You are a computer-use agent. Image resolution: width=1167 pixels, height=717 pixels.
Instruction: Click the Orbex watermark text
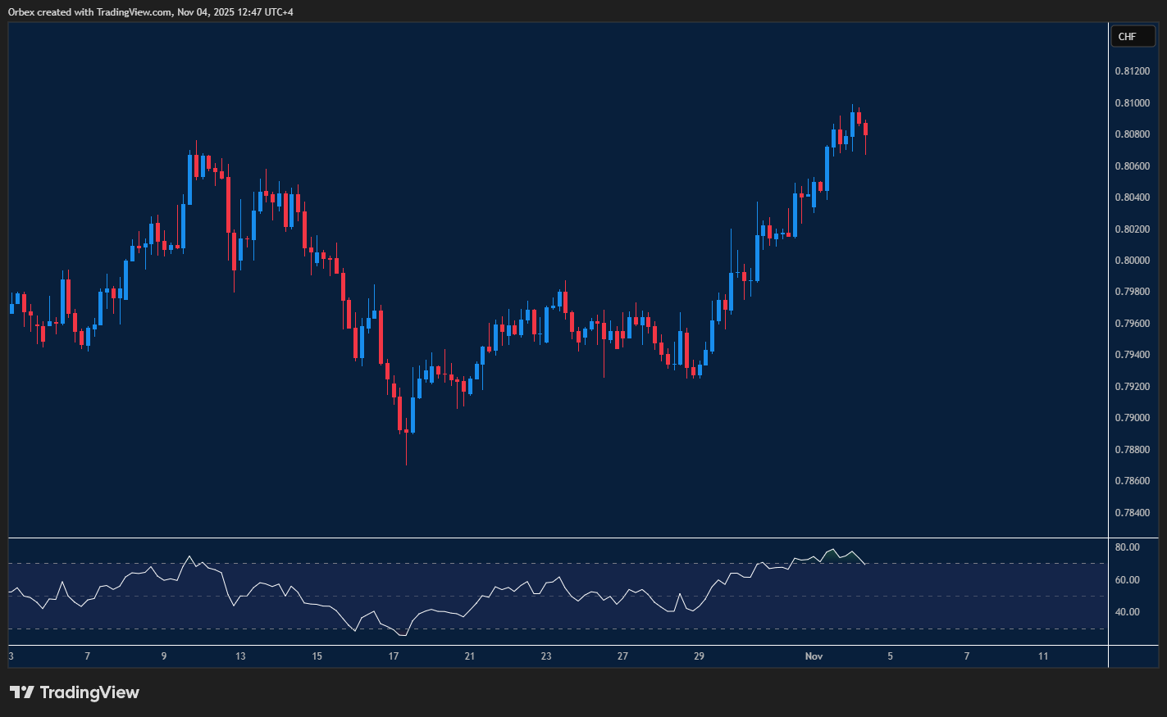(20, 11)
